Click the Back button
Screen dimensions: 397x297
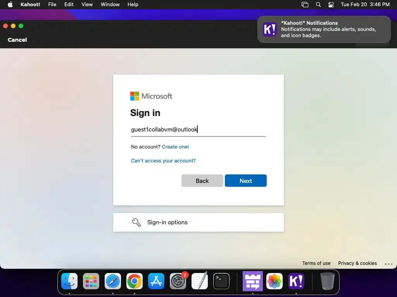pyautogui.click(x=202, y=181)
